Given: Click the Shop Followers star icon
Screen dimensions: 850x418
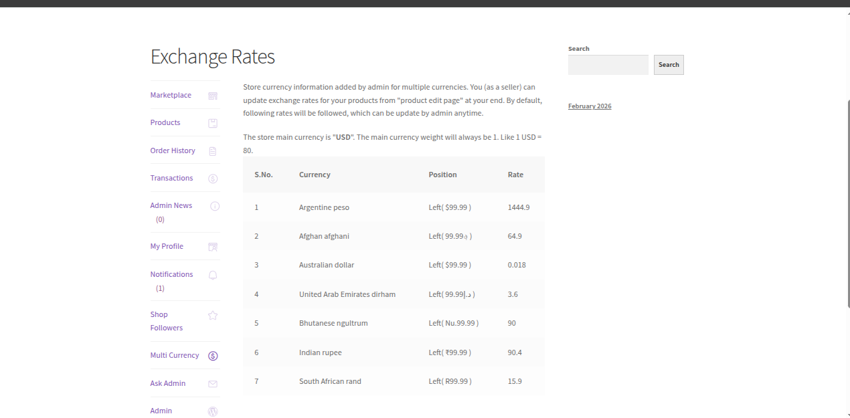Looking at the screenshot, I should (213, 315).
